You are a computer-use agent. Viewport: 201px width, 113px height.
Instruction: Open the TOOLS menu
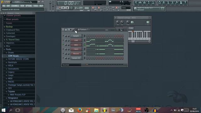pos(35,6)
